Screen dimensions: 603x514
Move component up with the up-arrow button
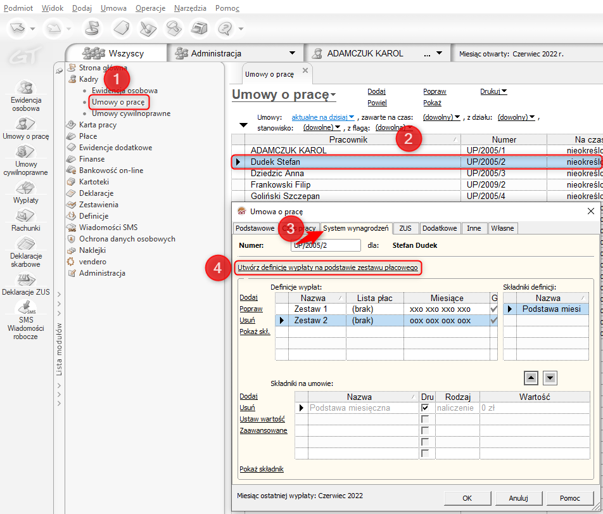click(531, 378)
